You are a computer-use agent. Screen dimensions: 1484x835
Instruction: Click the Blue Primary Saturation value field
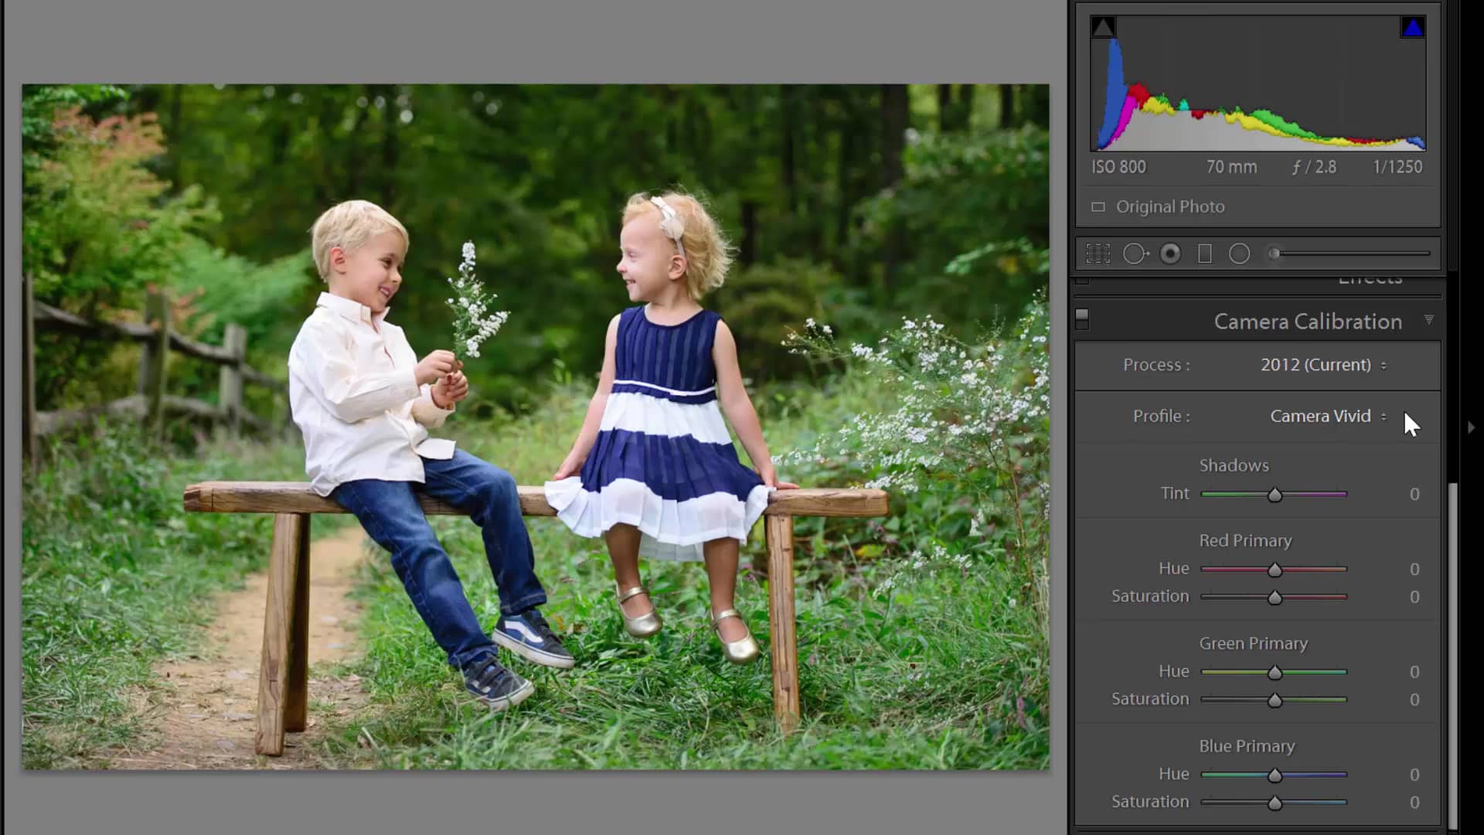click(x=1414, y=803)
